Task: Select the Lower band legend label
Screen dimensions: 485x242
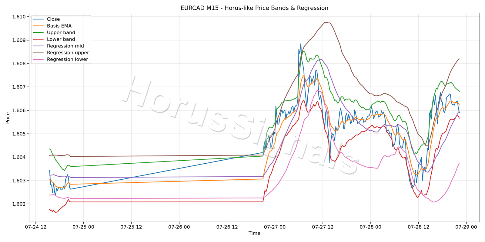Action: (x=61, y=39)
